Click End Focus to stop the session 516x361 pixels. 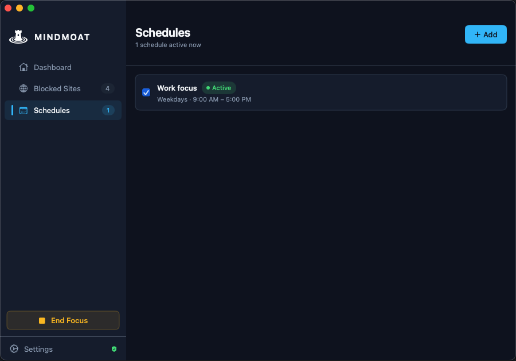coord(63,320)
